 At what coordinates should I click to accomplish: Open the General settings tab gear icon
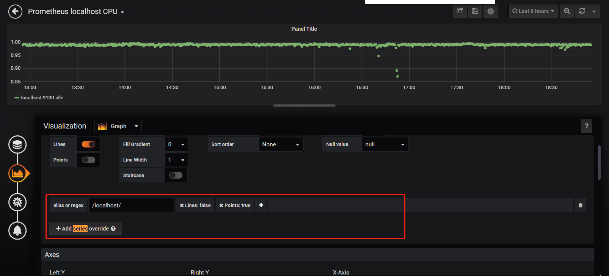(x=17, y=202)
